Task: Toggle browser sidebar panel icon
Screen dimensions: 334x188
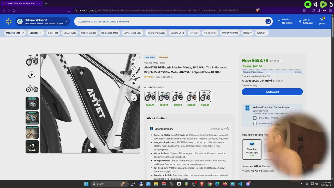Action: [318, 10]
